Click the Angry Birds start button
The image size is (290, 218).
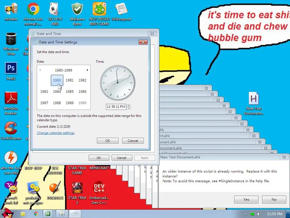coord(7,213)
